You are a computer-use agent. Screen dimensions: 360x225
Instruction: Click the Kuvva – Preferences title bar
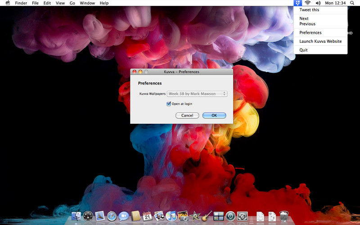coord(182,72)
